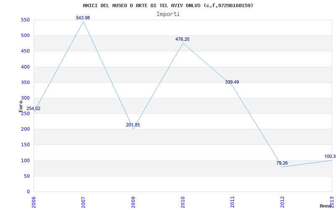The image size is (336, 210).
Task: Select the 339.49 data label
Action: (232, 82)
